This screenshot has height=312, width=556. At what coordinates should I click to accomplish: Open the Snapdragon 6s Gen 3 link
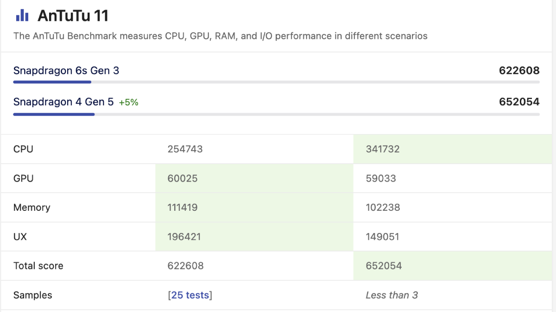(x=66, y=71)
